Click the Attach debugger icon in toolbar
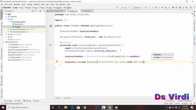 pyautogui.click(x=166, y=8)
